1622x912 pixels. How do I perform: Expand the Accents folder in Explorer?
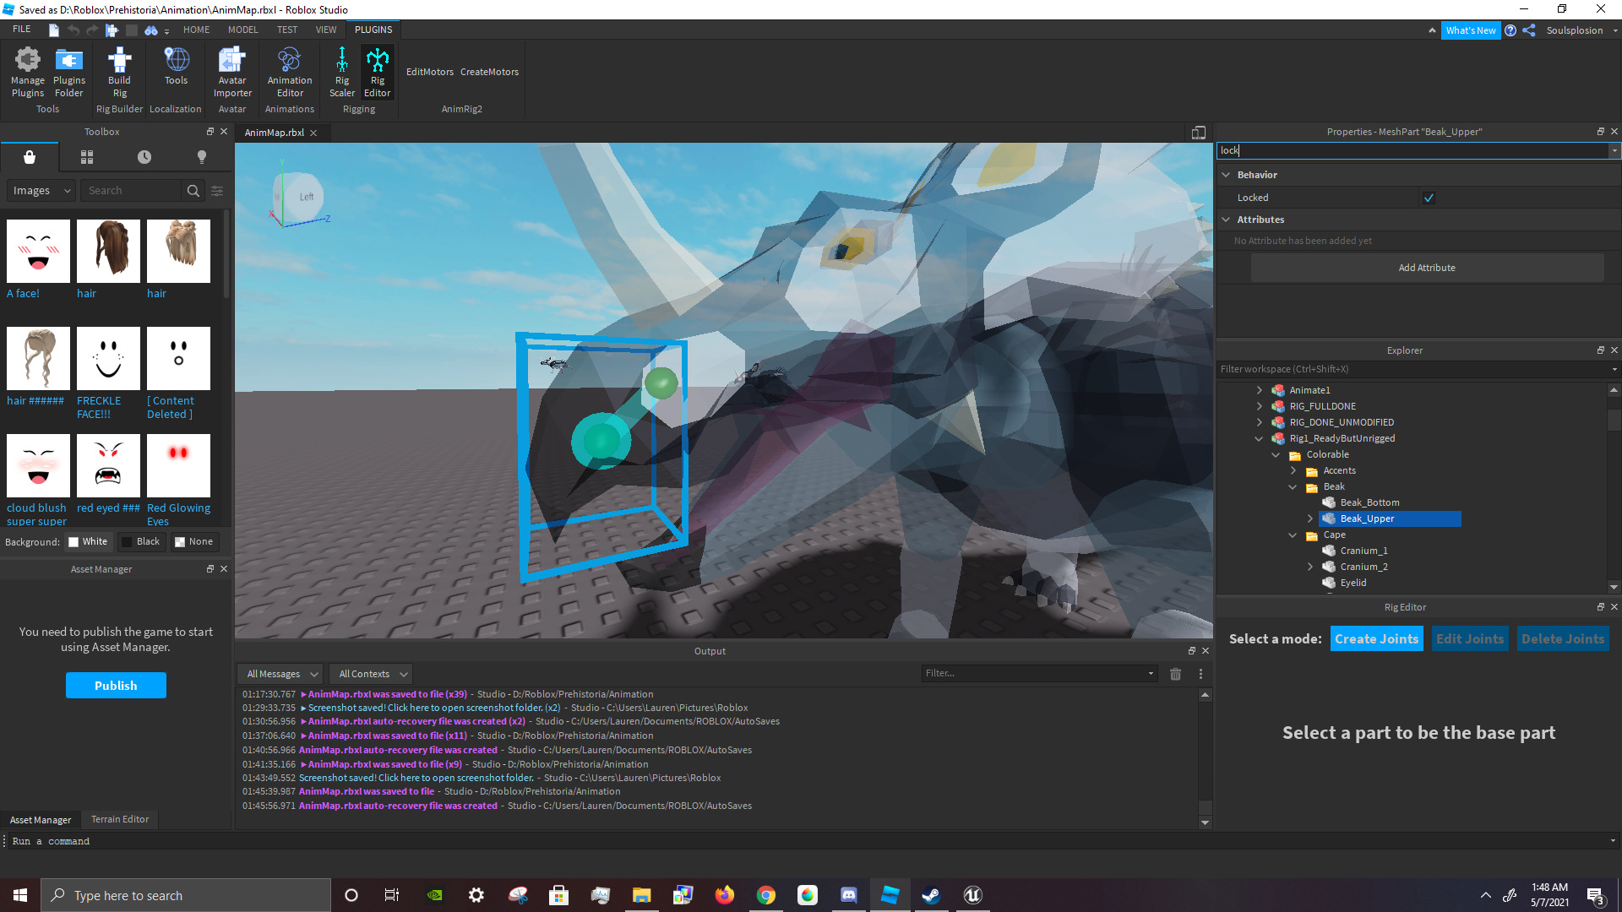[1293, 471]
